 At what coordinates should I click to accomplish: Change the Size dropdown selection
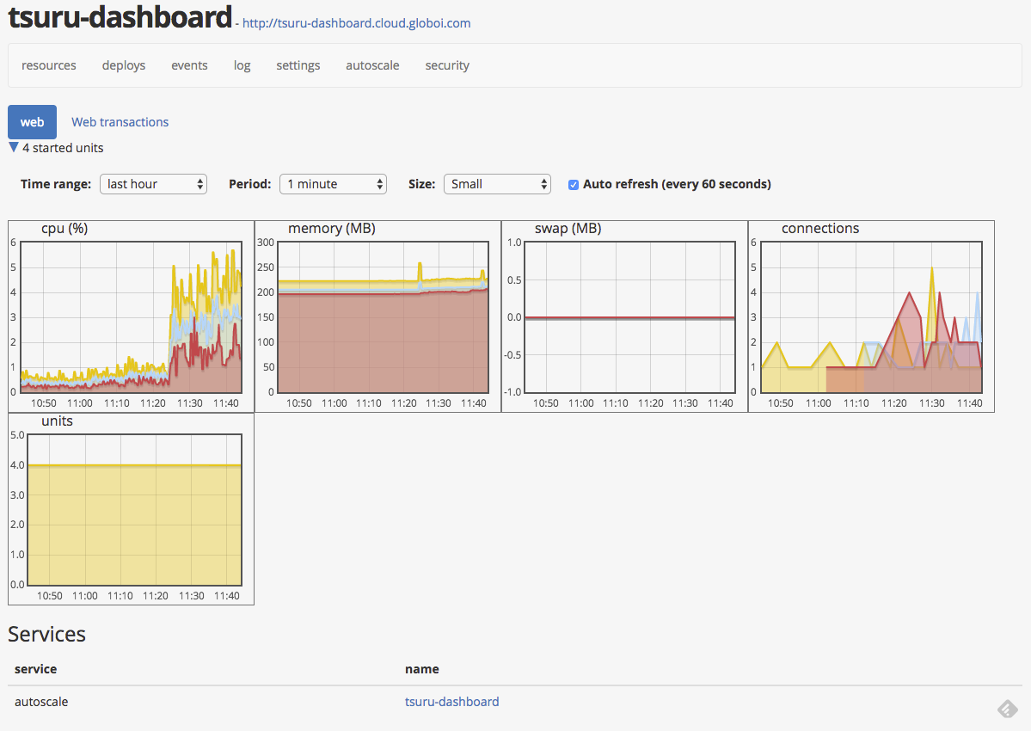pos(496,184)
